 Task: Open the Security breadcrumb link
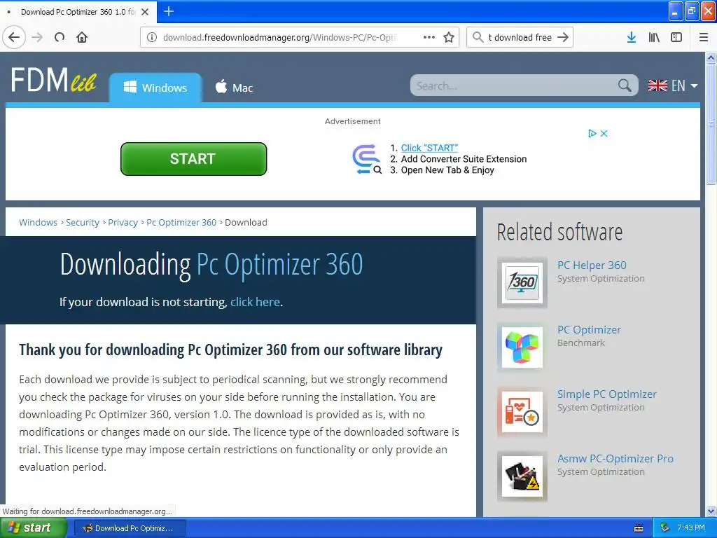pyautogui.click(x=83, y=222)
